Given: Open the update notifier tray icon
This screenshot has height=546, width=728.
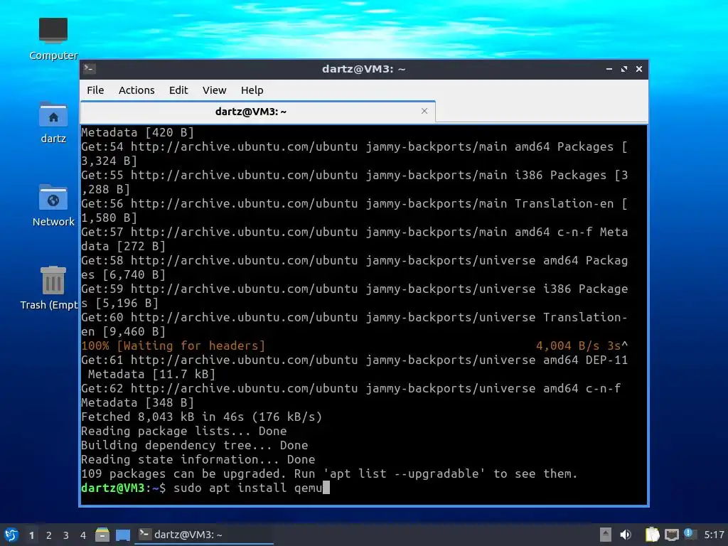Looking at the screenshot, I should pyautogui.click(x=690, y=535).
